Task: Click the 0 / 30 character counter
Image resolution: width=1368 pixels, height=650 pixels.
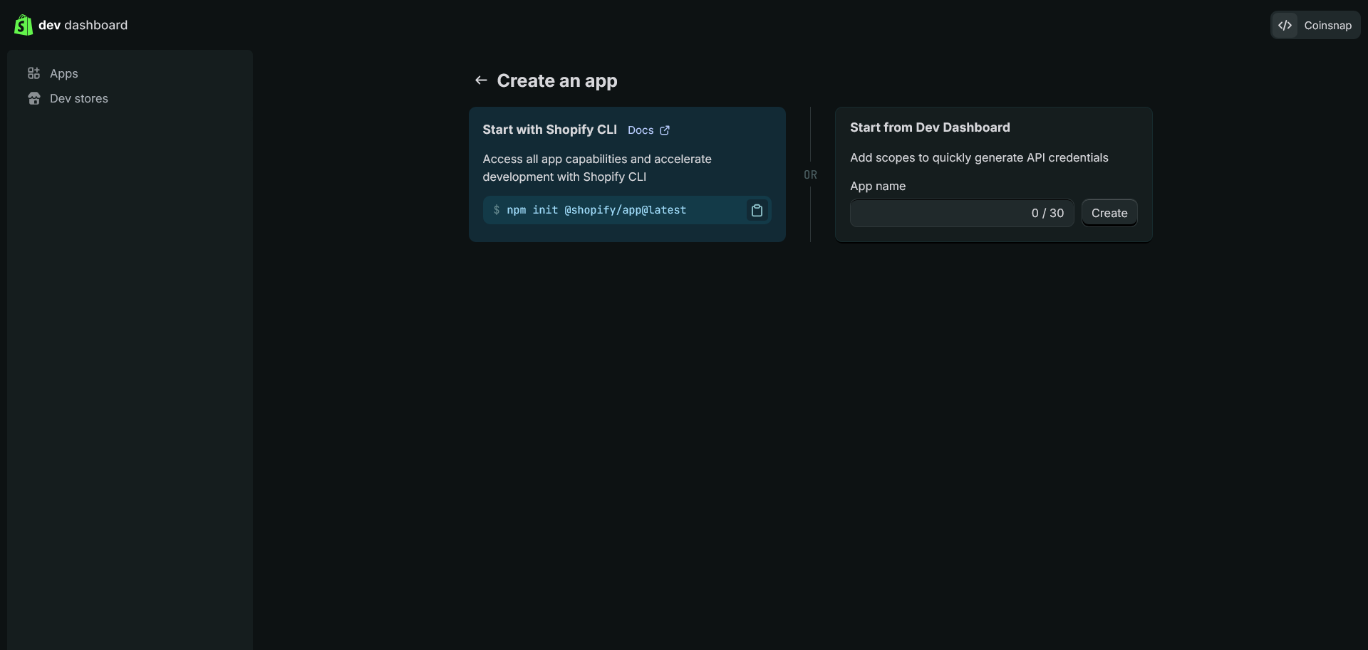Action: (x=1047, y=213)
